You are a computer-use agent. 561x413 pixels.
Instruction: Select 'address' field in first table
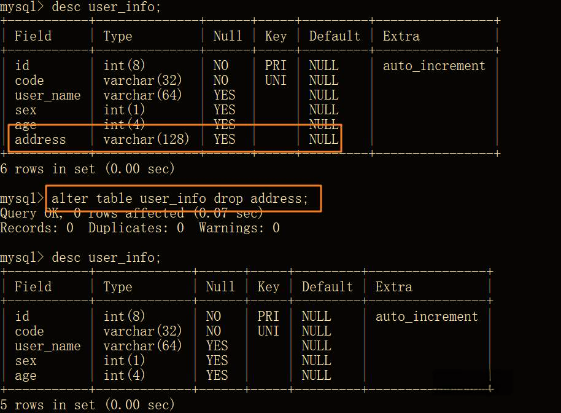click(41, 140)
